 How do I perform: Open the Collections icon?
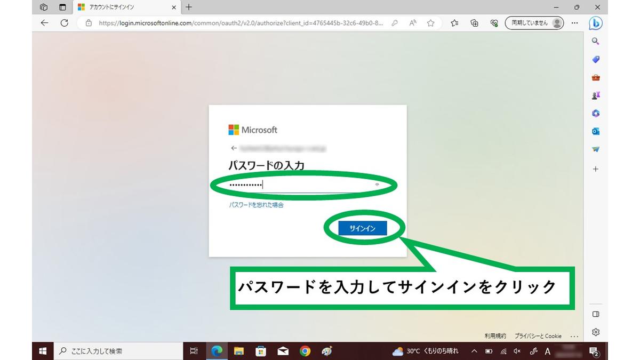[x=474, y=23]
